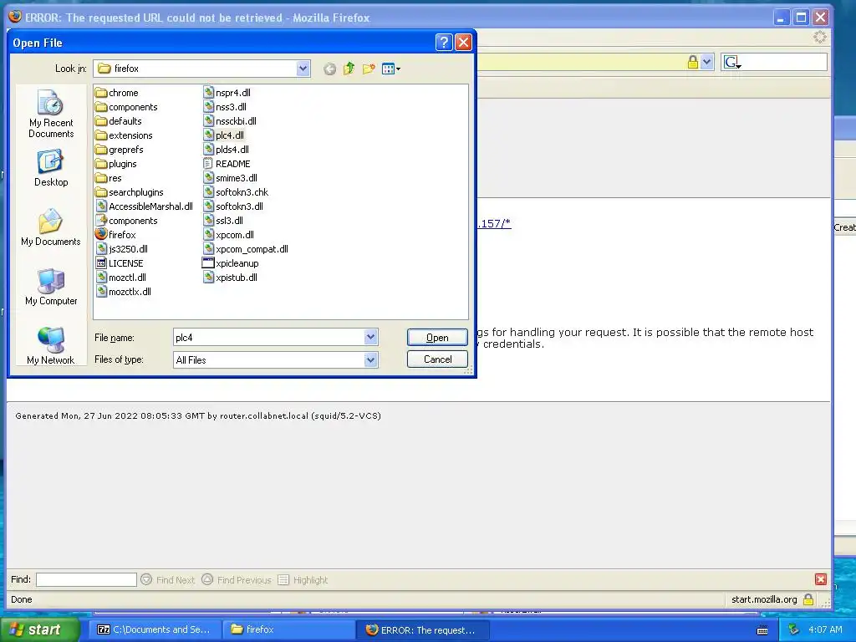Select the searchplugins folder
This screenshot has width=856, height=642.
pos(130,192)
